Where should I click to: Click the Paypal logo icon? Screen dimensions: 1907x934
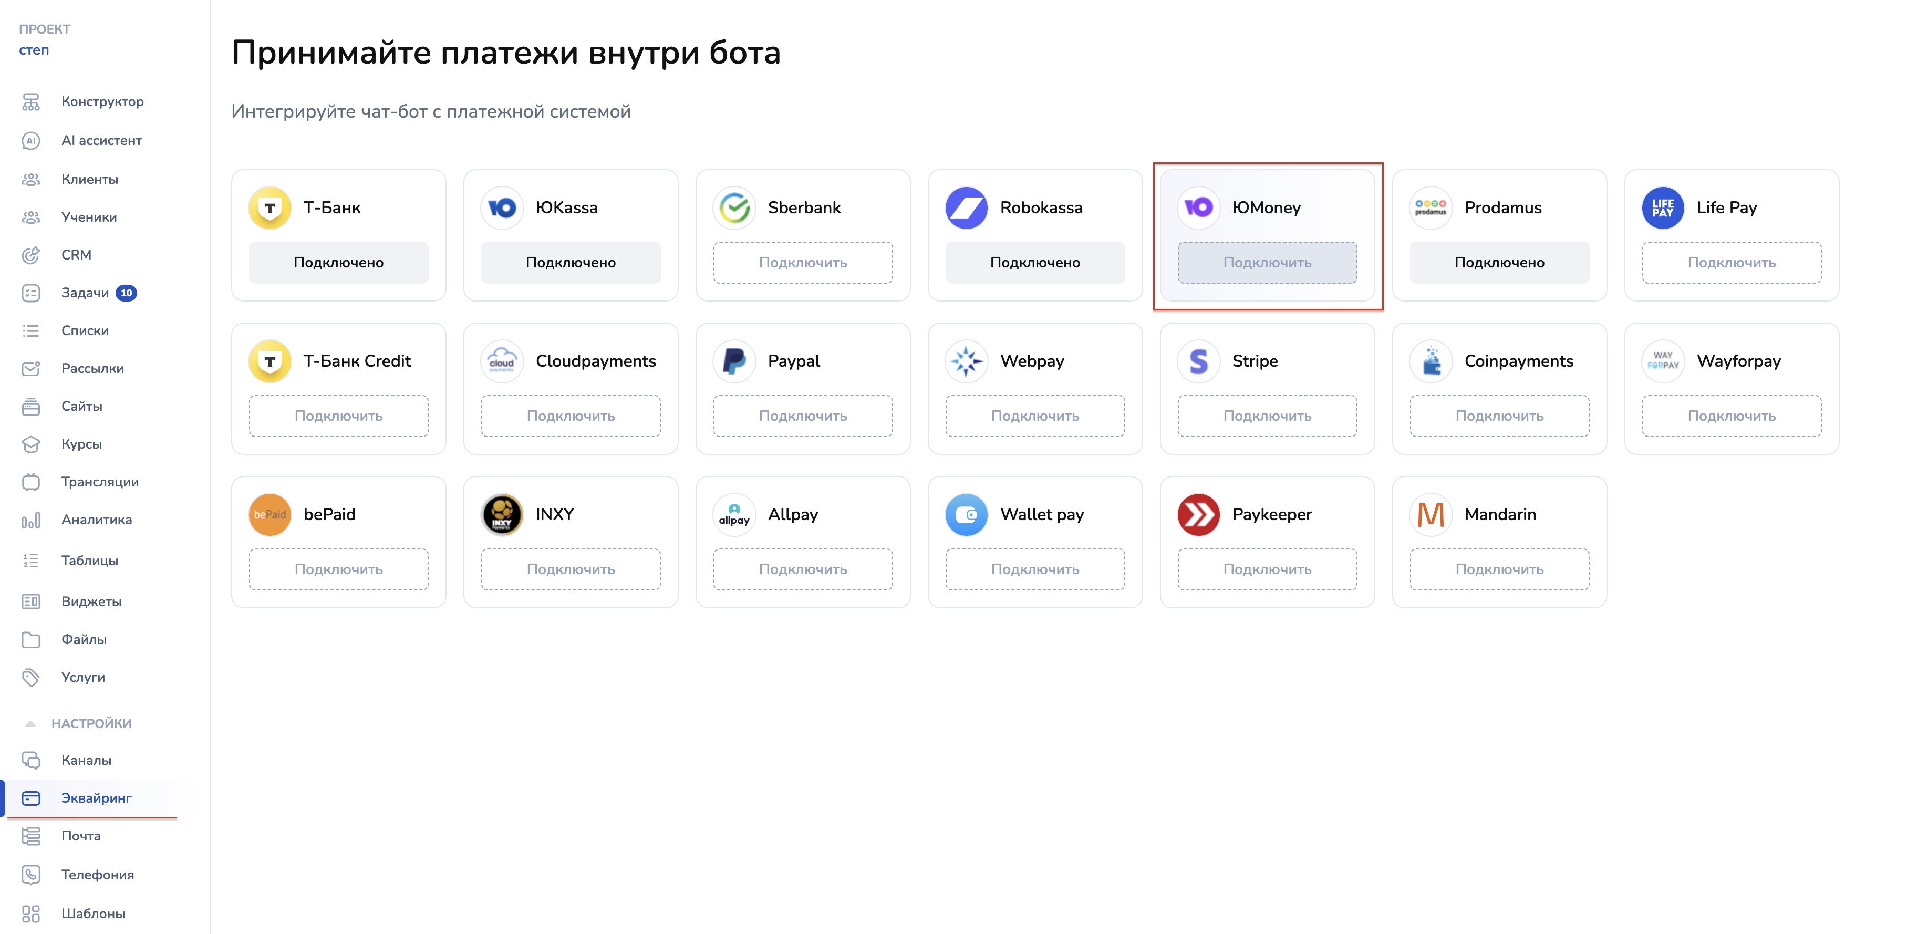pos(733,361)
